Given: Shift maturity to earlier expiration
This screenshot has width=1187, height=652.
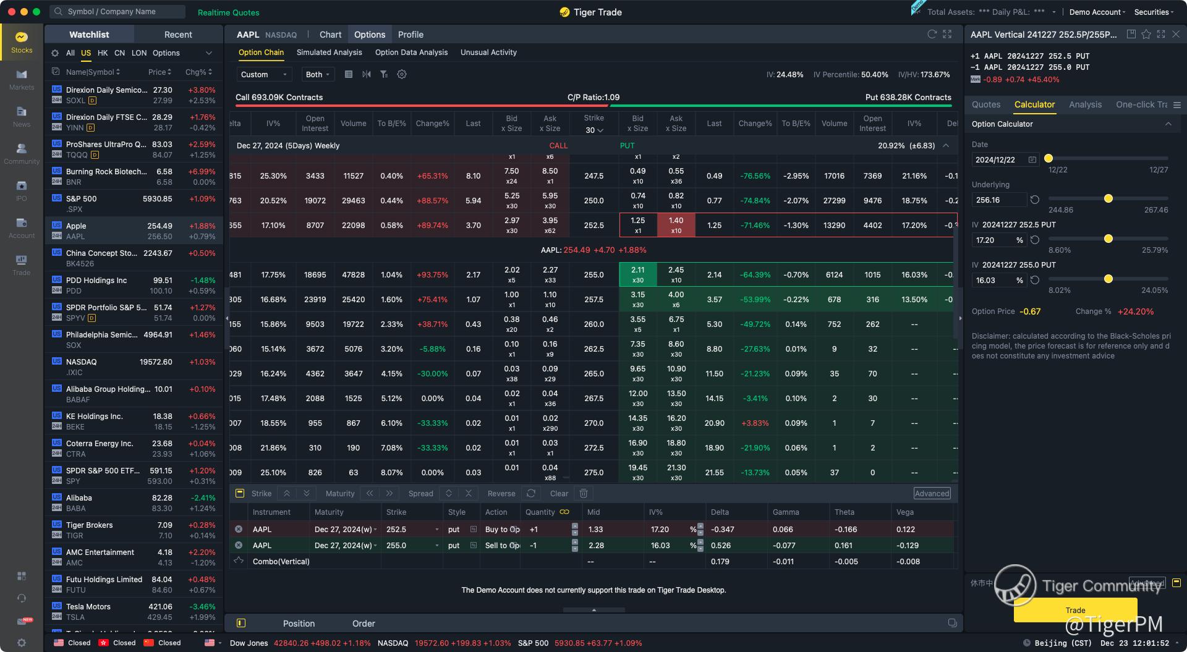Looking at the screenshot, I should (370, 493).
